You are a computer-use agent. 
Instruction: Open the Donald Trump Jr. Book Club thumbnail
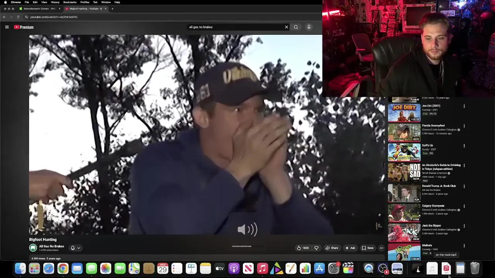[404, 193]
